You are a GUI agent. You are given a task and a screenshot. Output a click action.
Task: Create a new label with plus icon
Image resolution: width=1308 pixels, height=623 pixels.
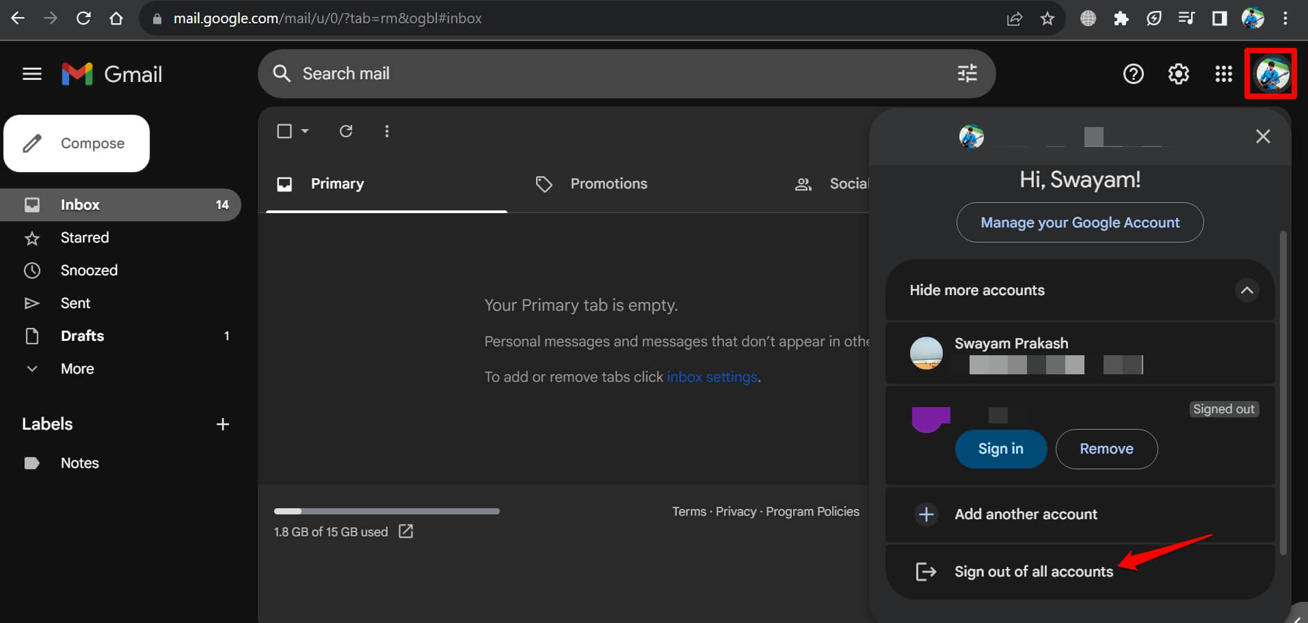point(222,424)
